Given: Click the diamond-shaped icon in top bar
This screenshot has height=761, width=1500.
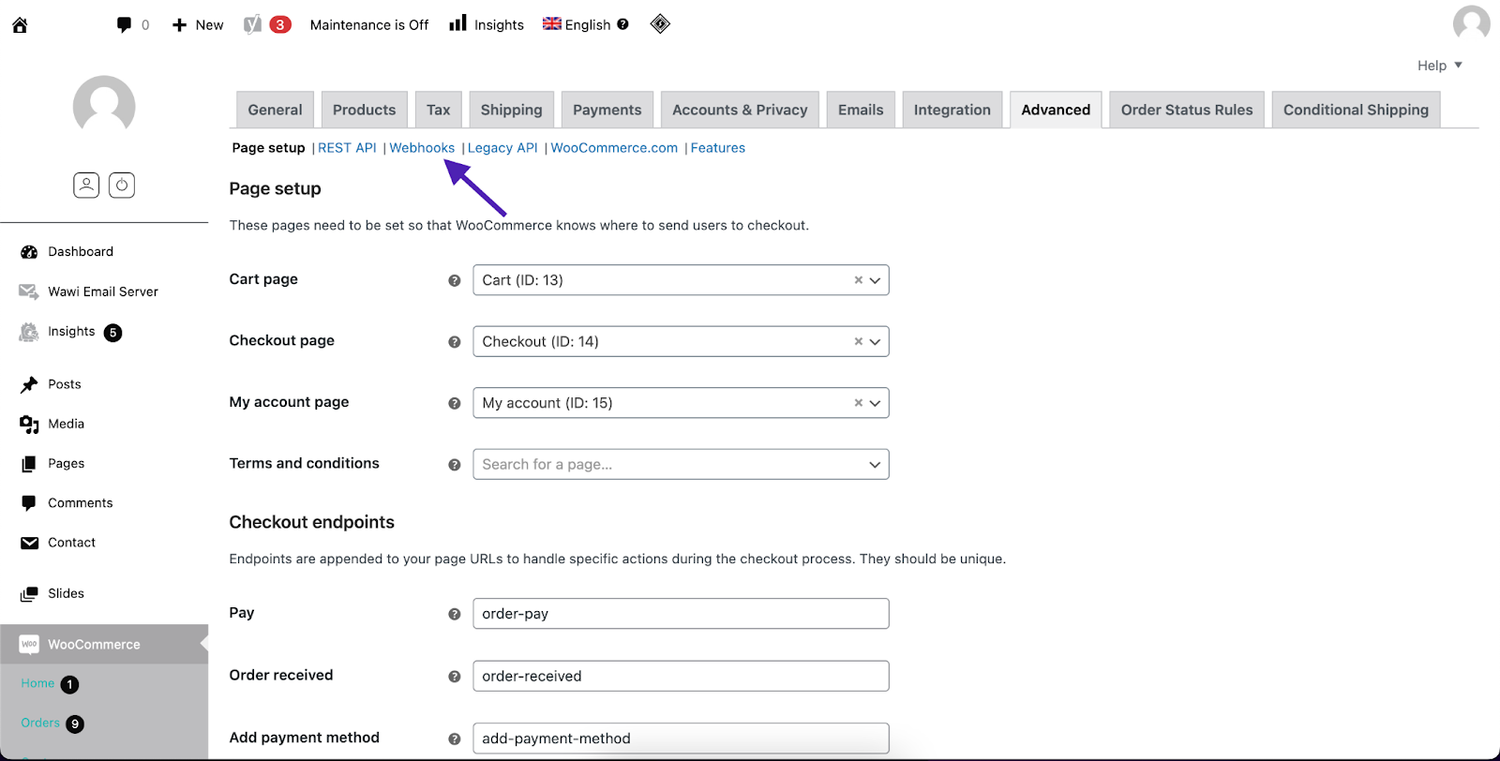Looking at the screenshot, I should coord(660,24).
